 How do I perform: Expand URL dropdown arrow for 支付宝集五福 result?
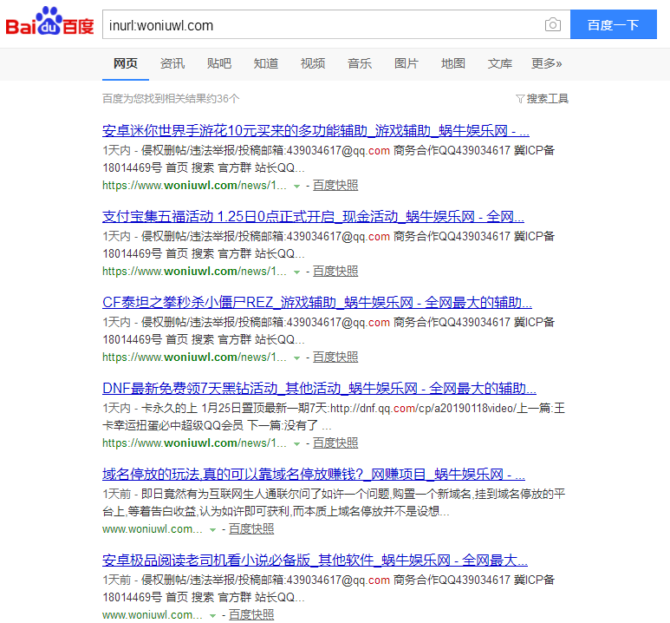[x=296, y=272]
